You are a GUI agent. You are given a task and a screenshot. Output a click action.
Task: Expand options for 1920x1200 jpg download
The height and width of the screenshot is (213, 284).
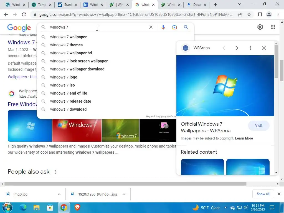coord(124,194)
